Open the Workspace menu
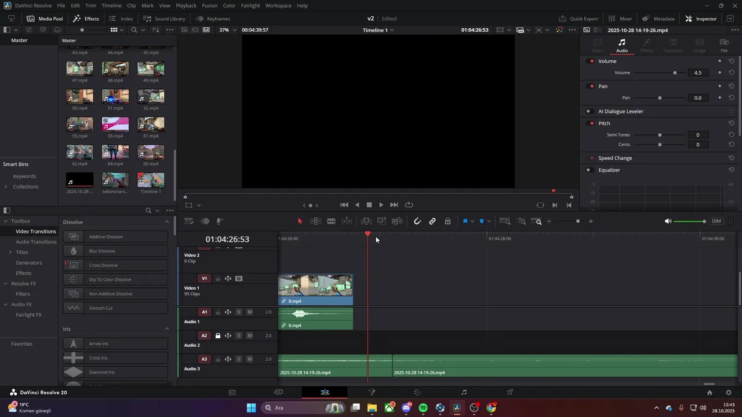The height and width of the screenshot is (417, 742). pyautogui.click(x=278, y=5)
